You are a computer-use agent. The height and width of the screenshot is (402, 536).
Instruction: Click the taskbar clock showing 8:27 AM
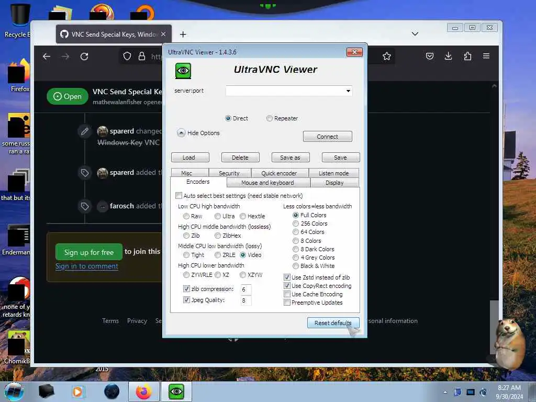509,392
